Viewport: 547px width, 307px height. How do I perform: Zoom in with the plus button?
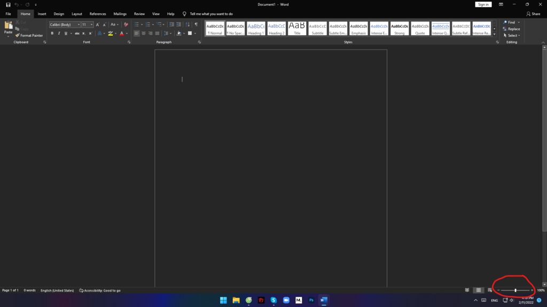point(532,290)
